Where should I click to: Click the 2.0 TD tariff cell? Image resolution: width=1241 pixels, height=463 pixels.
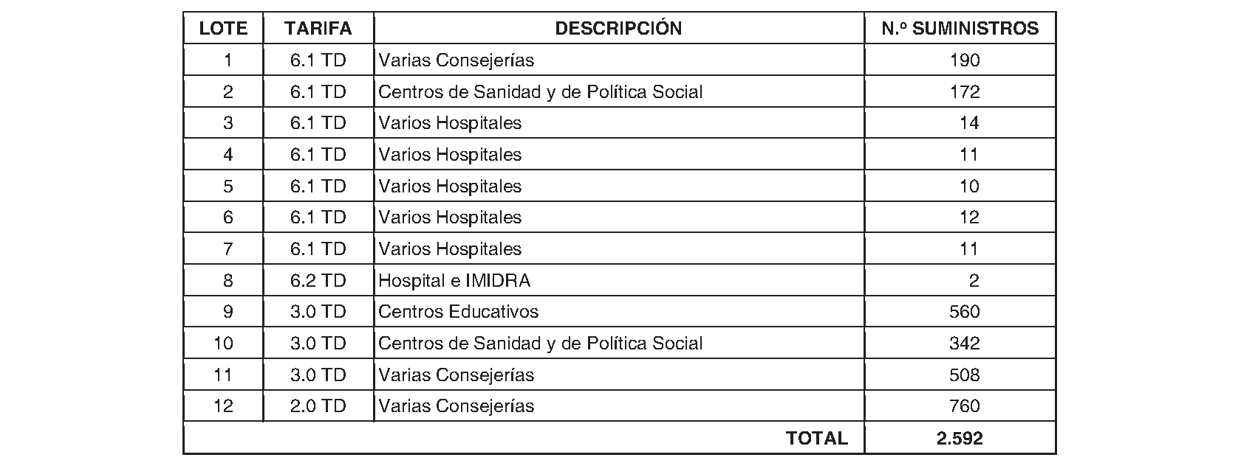point(318,406)
